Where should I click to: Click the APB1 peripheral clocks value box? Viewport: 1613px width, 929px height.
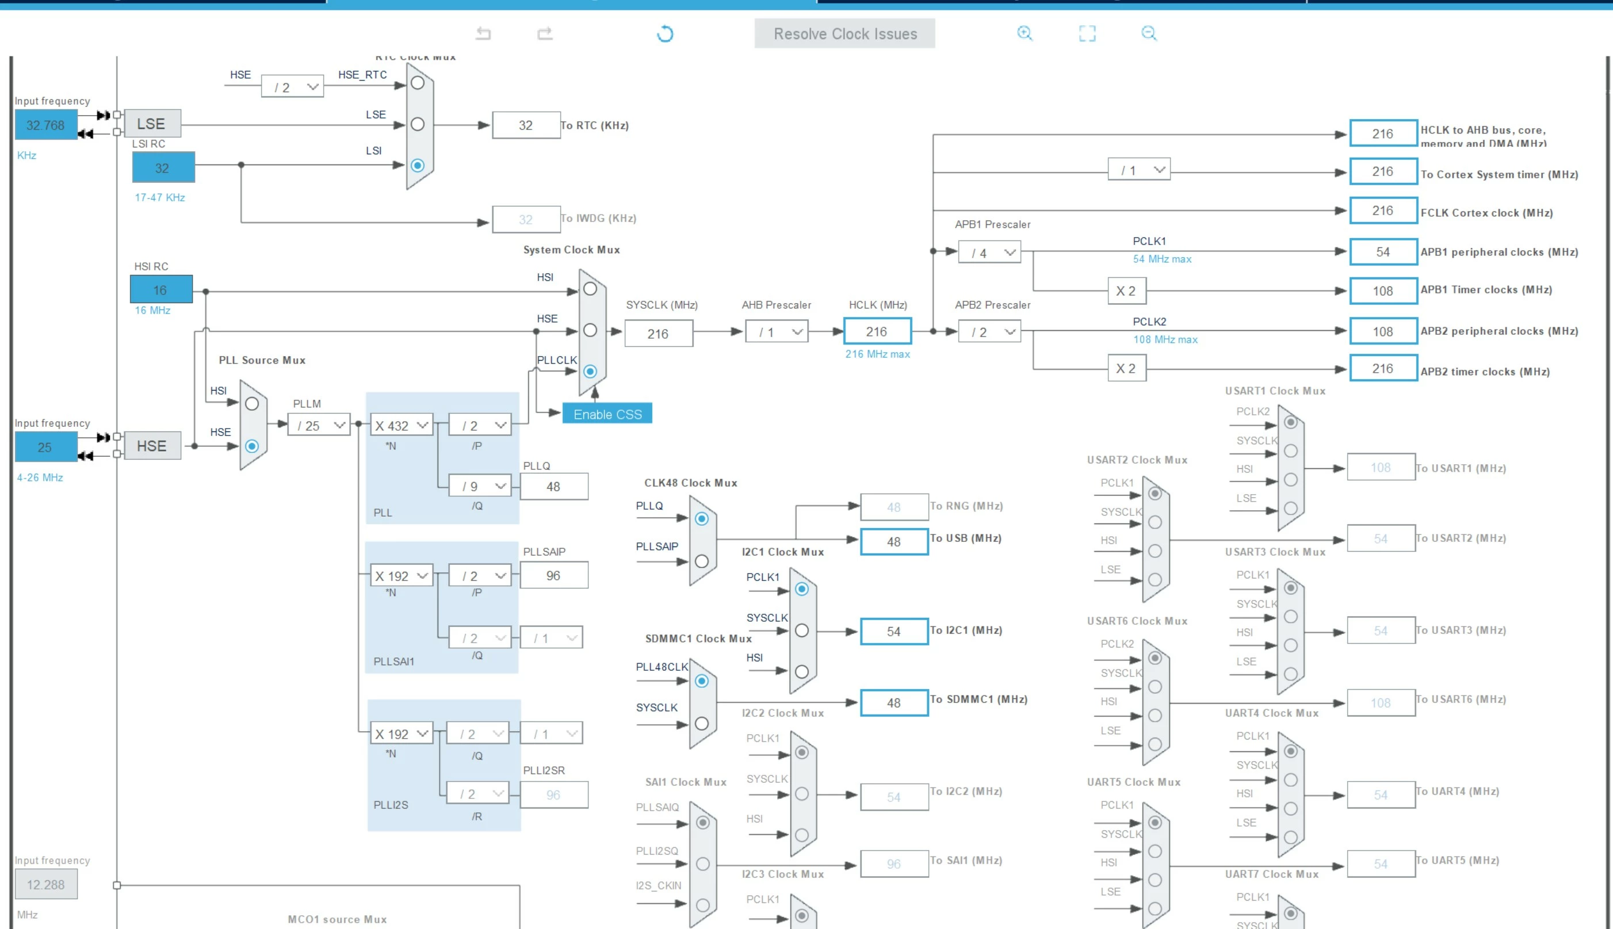point(1383,251)
